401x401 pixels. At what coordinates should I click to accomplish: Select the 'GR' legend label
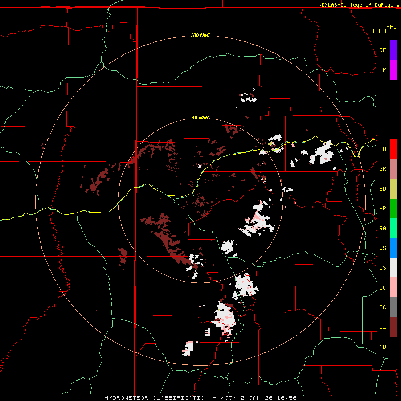(x=382, y=169)
